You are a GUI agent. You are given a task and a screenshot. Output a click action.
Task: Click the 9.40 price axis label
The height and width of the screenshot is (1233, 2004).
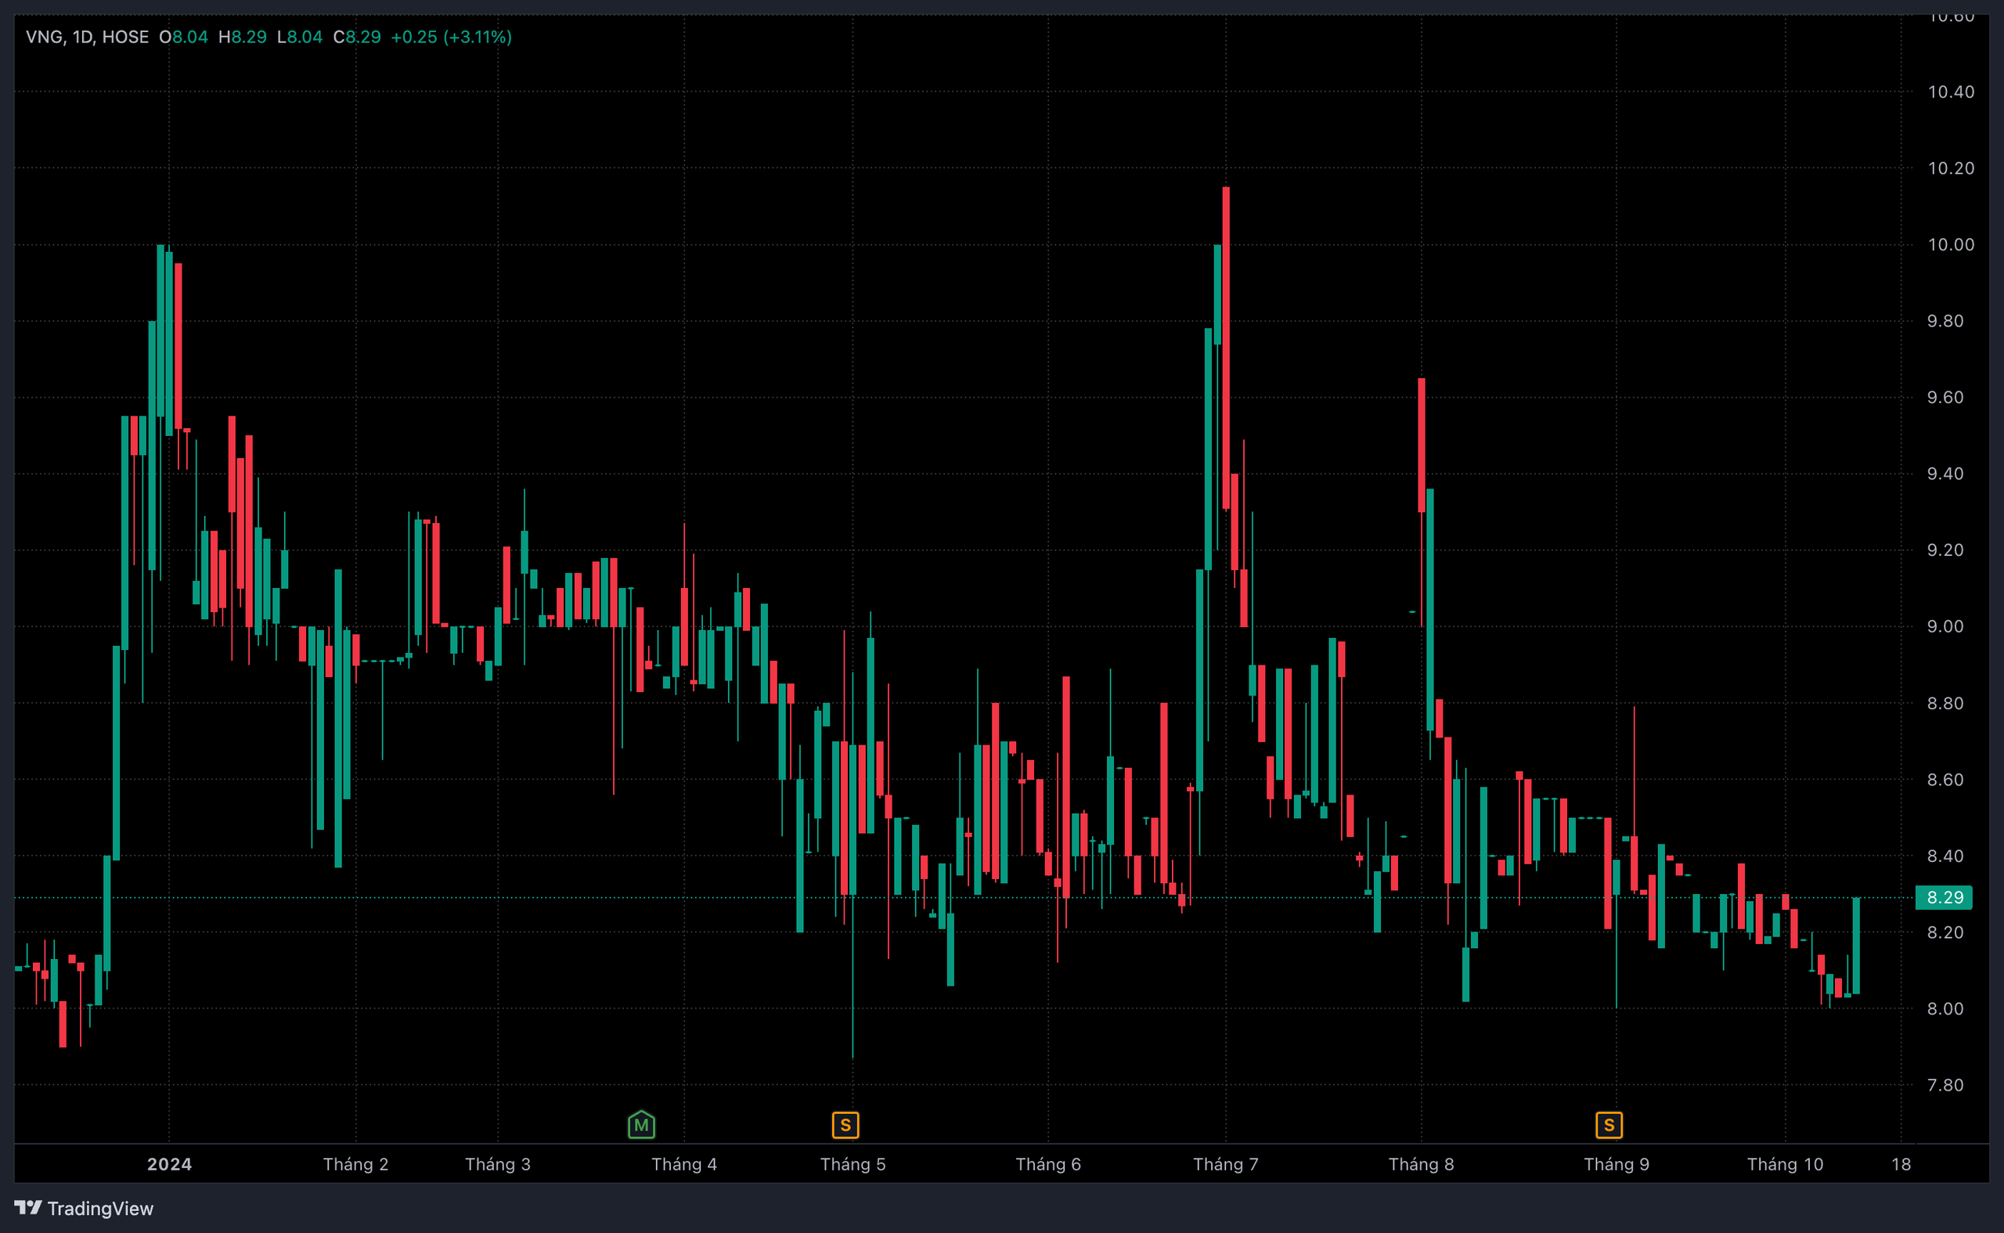[x=1945, y=474]
